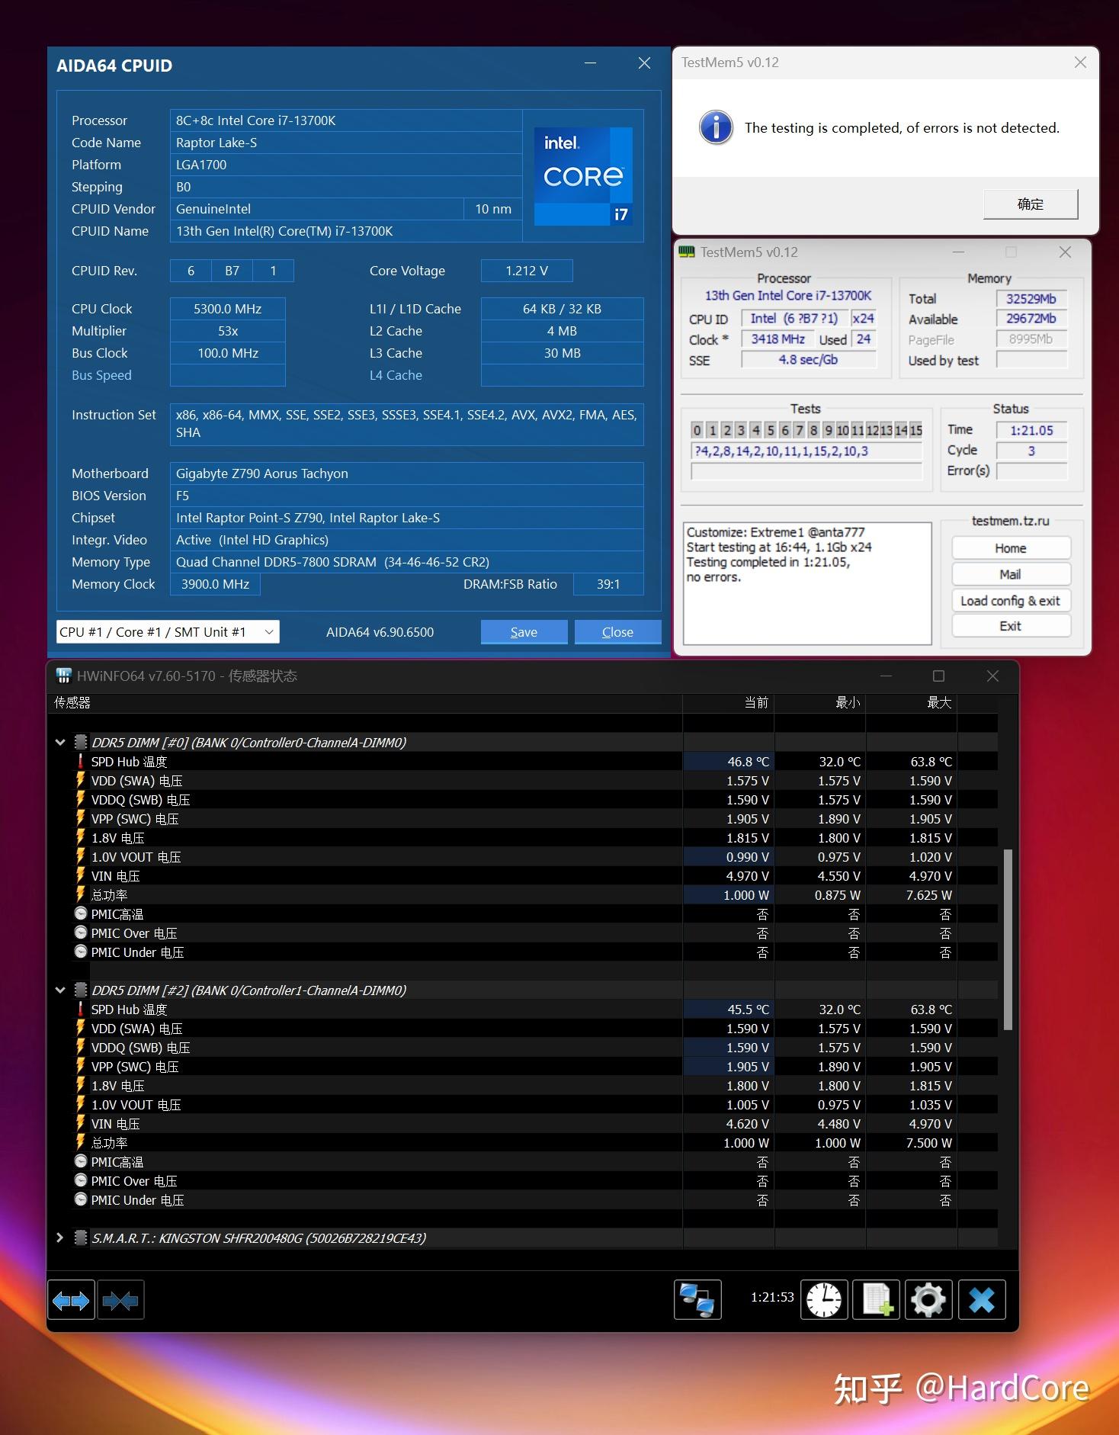The height and width of the screenshot is (1435, 1119).
Task: Click TestMem5 test sequence field
Action: pyautogui.click(x=806, y=451)
